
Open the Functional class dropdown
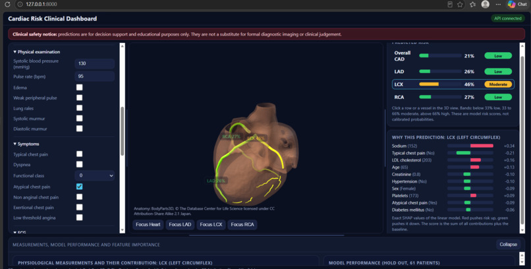(94, 175)
